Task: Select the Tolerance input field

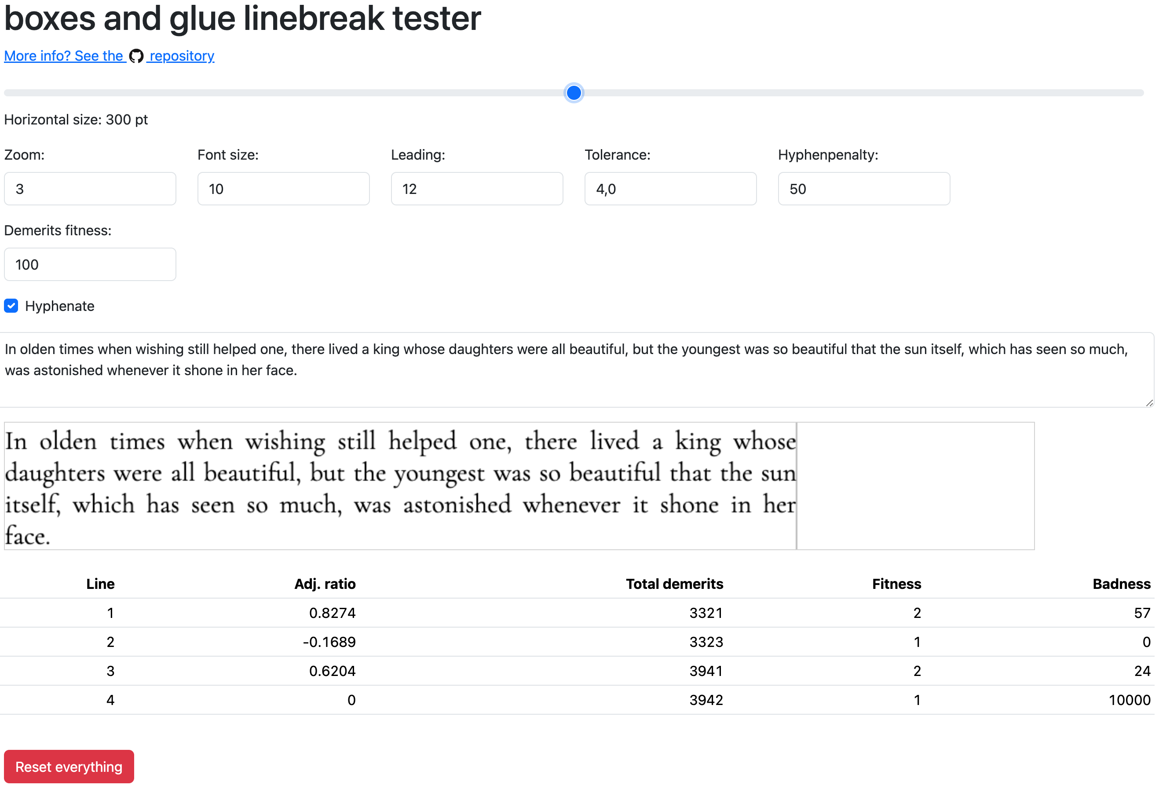Action: click(670, 189)
